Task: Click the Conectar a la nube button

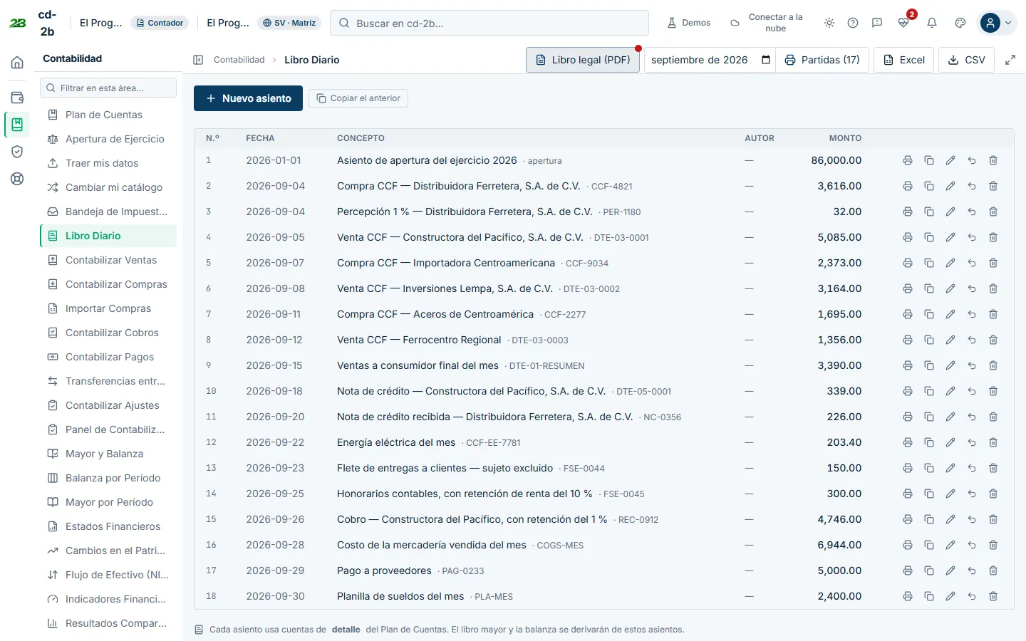Action: [767, 23]
